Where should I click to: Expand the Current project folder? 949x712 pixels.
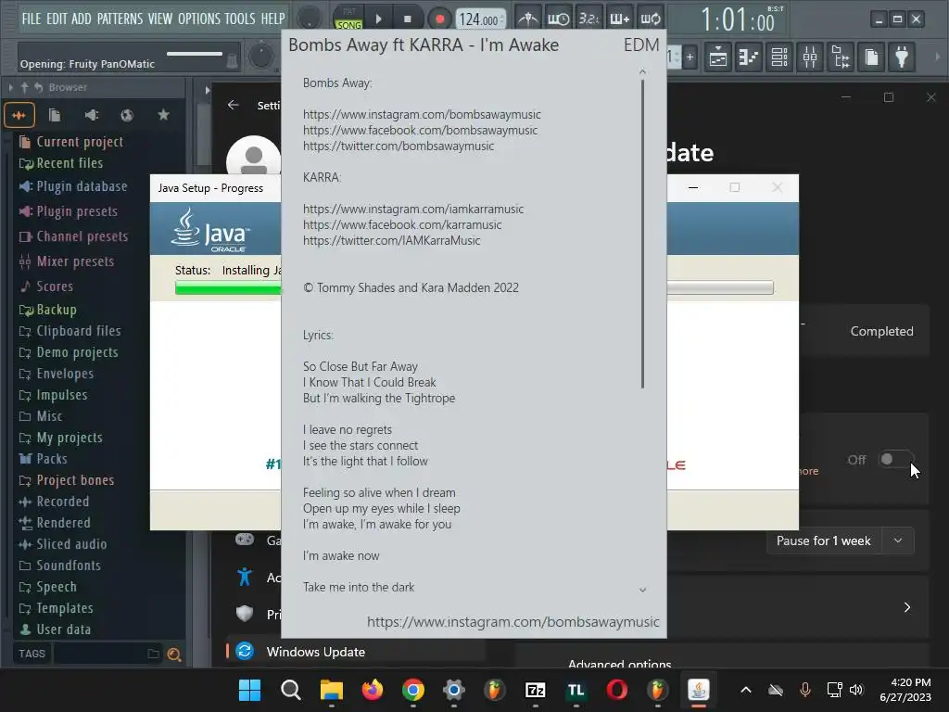(71, 142)
